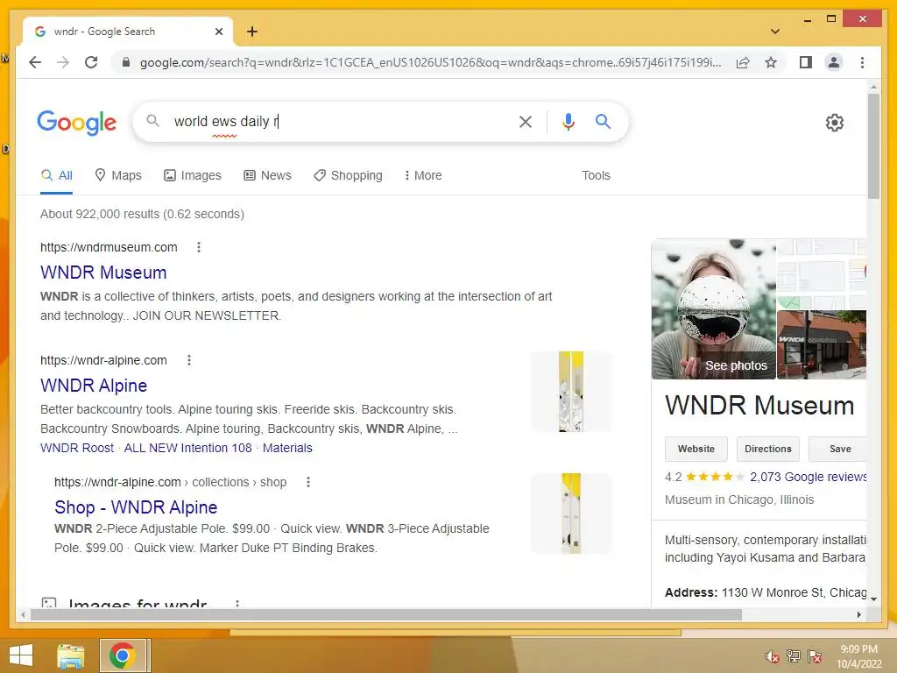This screenshot has width=897, height=673.
Task: Get Directions to WNDR Museum
Action: pos(767,449)
